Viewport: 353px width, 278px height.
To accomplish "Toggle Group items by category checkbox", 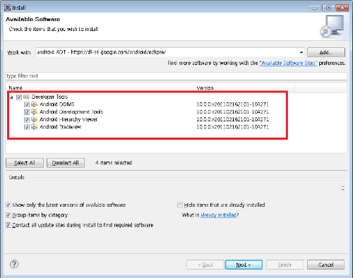I will 8,215.
